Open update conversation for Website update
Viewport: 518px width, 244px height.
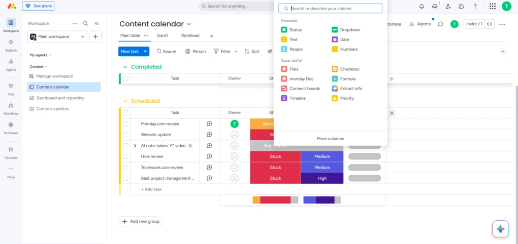(209, 135)
